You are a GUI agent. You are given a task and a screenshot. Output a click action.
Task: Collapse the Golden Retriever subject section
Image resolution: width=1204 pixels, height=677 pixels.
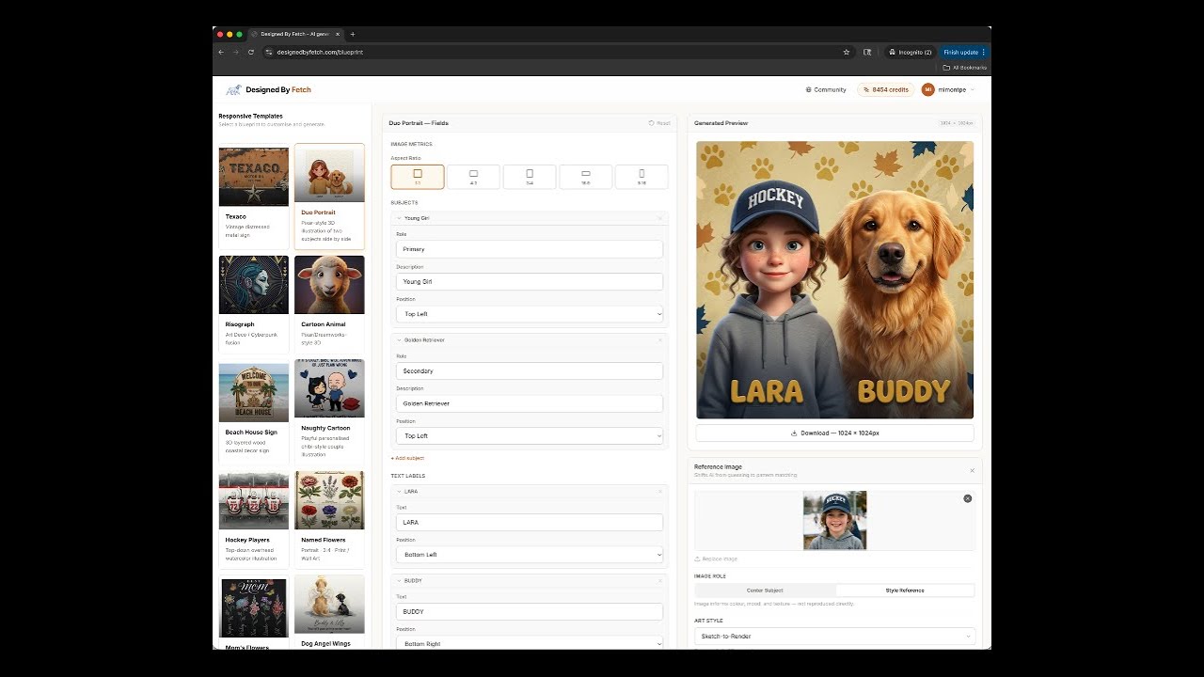(x=399, y=340)
